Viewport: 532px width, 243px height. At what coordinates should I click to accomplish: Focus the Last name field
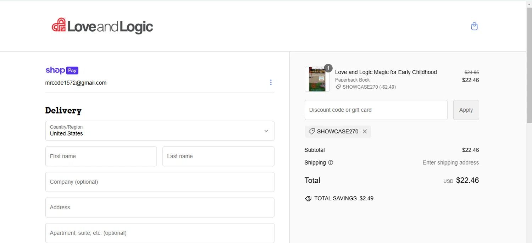[218, 156]
